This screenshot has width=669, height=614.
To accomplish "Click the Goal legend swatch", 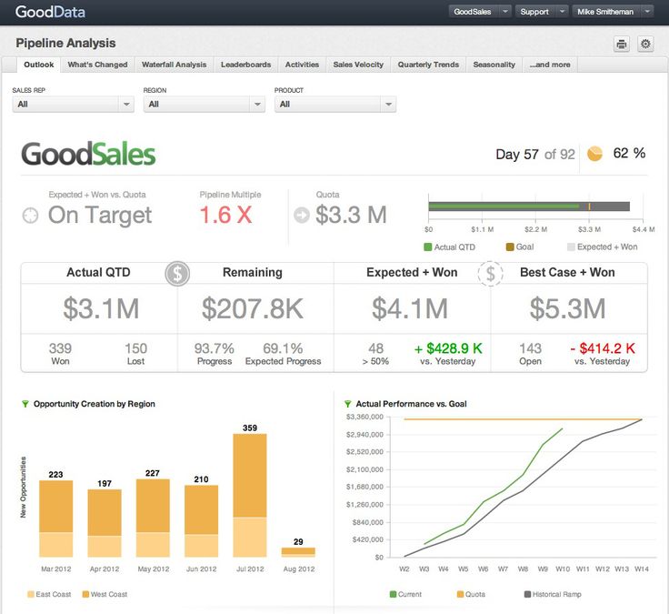I will [x=509, y=247].
